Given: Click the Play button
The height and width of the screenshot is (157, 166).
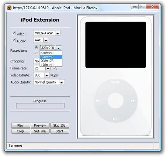Looking at the screenshot, I should tap(21, 125).
